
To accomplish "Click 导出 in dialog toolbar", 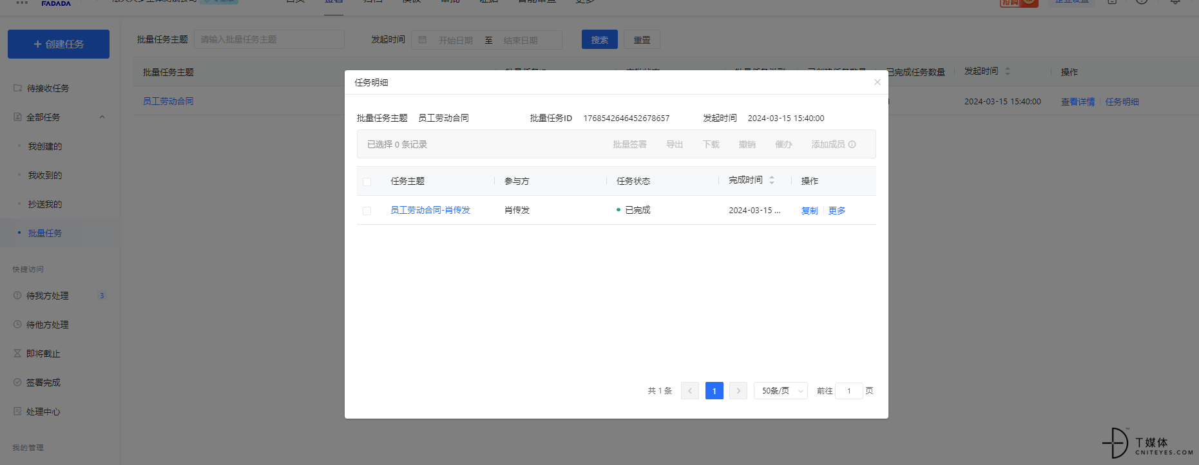I will coord(675,144).
